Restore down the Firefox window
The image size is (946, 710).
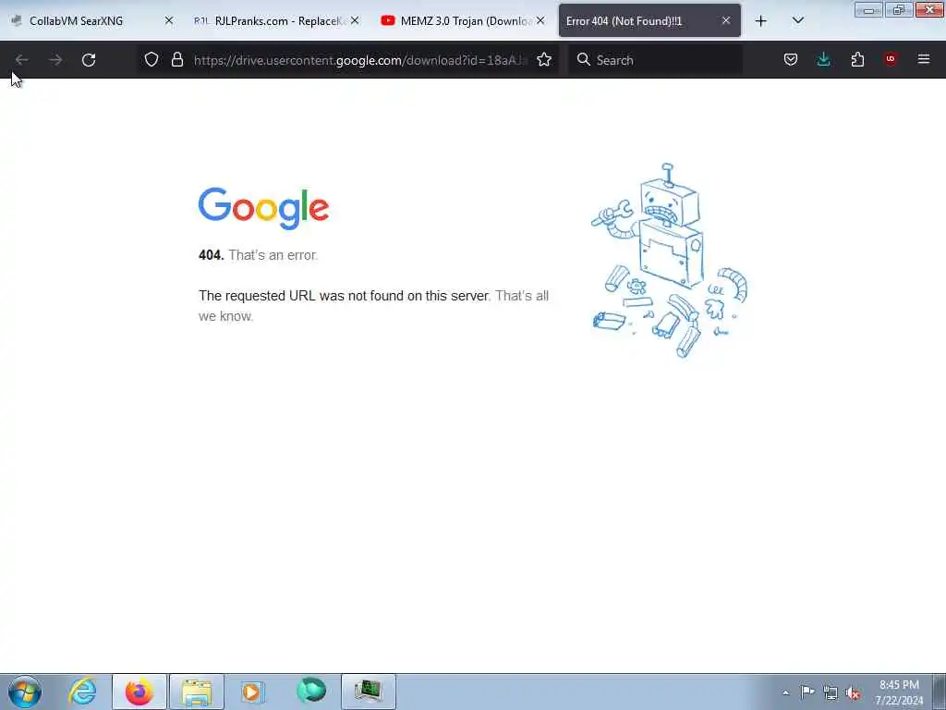[898, 9]
